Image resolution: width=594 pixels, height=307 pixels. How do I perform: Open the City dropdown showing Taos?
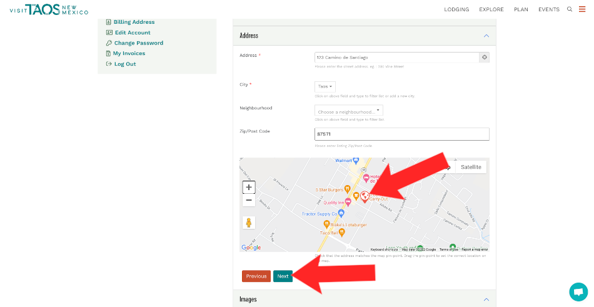pos(325,86)
